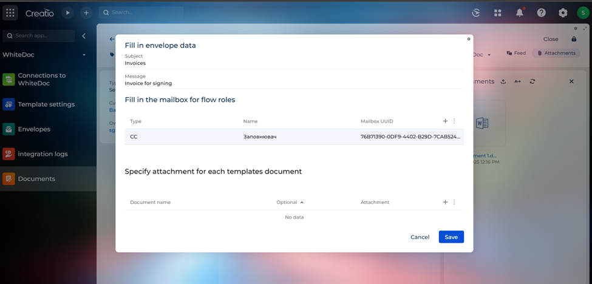Open Template settings section
This screenshot has width=592, height=284.
click(x=49, y=104)
